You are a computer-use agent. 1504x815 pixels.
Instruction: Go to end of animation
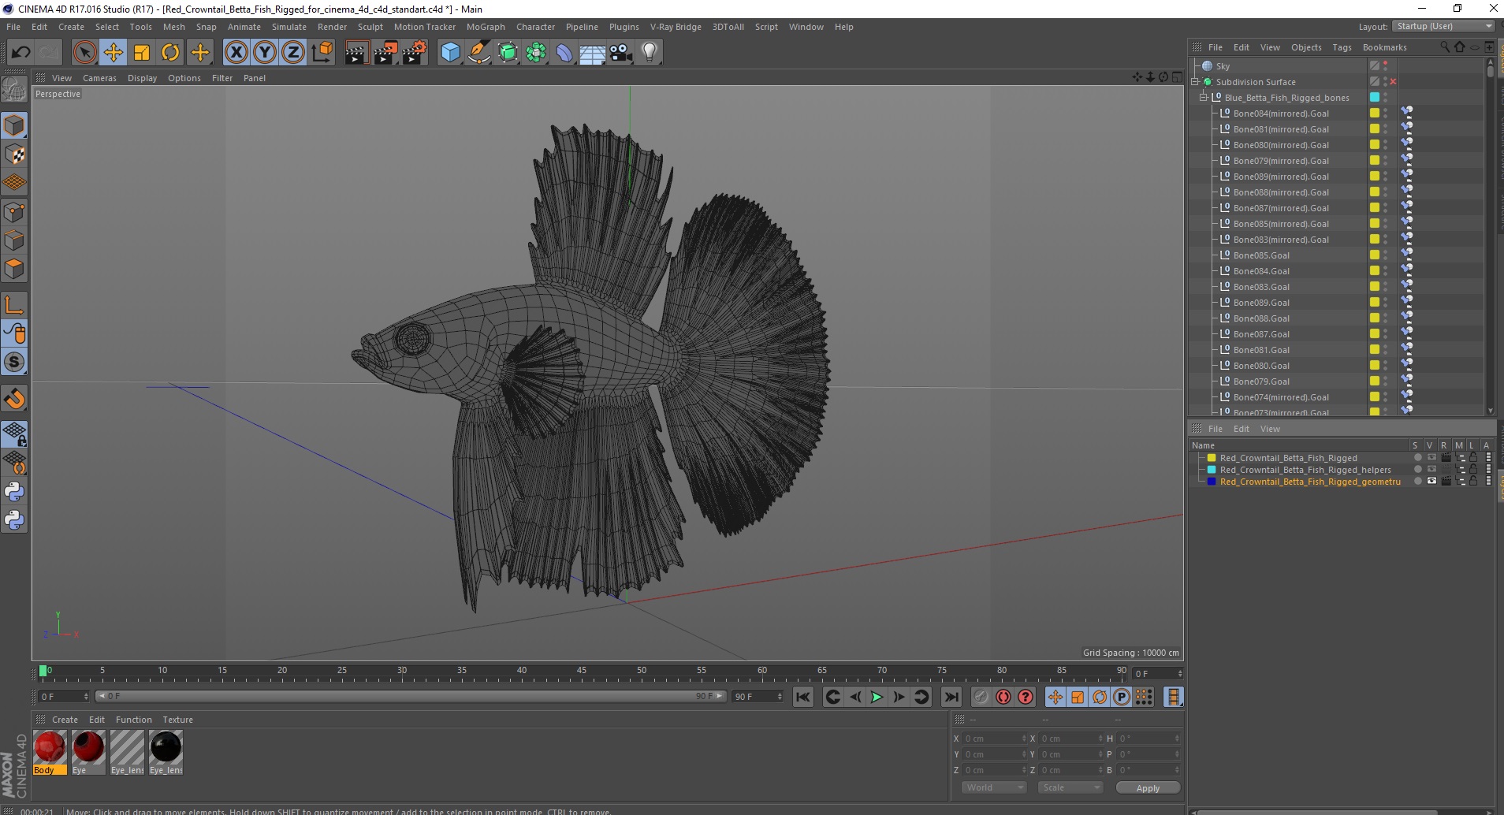point(951,697)
